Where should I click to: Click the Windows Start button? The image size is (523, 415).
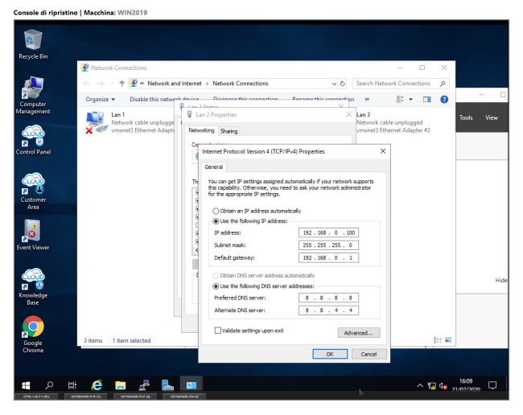pyautogui.click(x=26, y=386)
